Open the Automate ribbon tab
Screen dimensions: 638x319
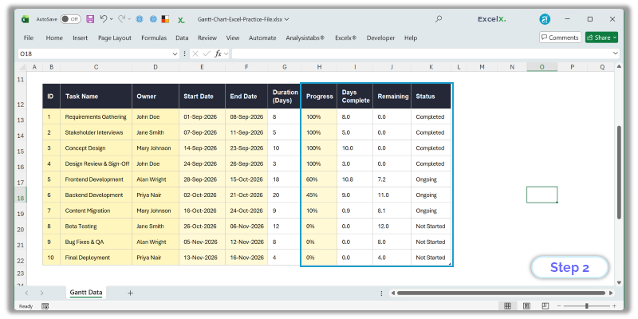click(x=262, y=37)
